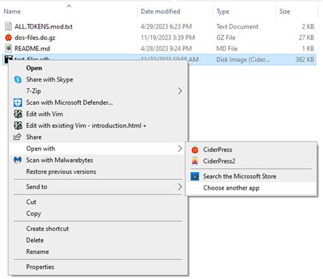Click the Microsoft Defender shield icon
This screenshot has width=323, height=279.
point(18,103)
